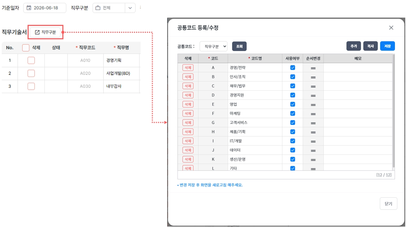
Task: Check the 삭제 box for row 내부감사
Action: pos(31,86)
